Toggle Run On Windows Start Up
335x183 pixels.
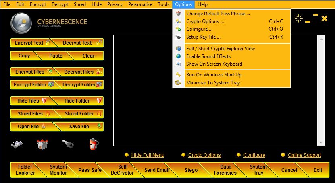[x=231, y=75]
